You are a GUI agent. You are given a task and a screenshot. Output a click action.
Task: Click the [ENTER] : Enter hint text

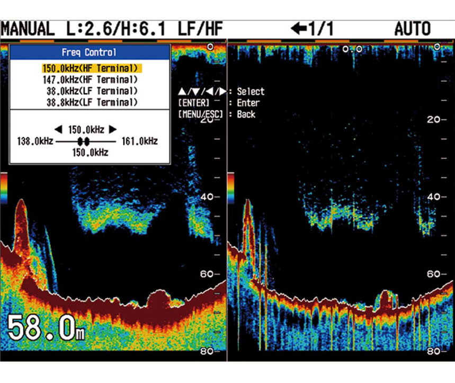219,103
